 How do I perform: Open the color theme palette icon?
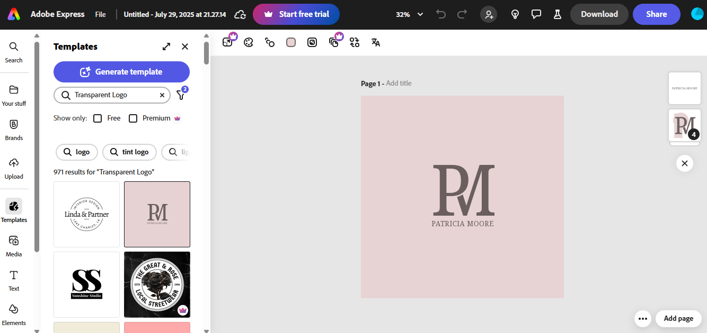click(249, 42)
